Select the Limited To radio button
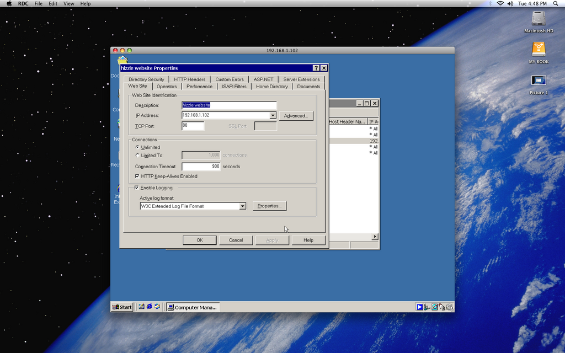This screenshot has width=565, height=353. coord(137,155)
